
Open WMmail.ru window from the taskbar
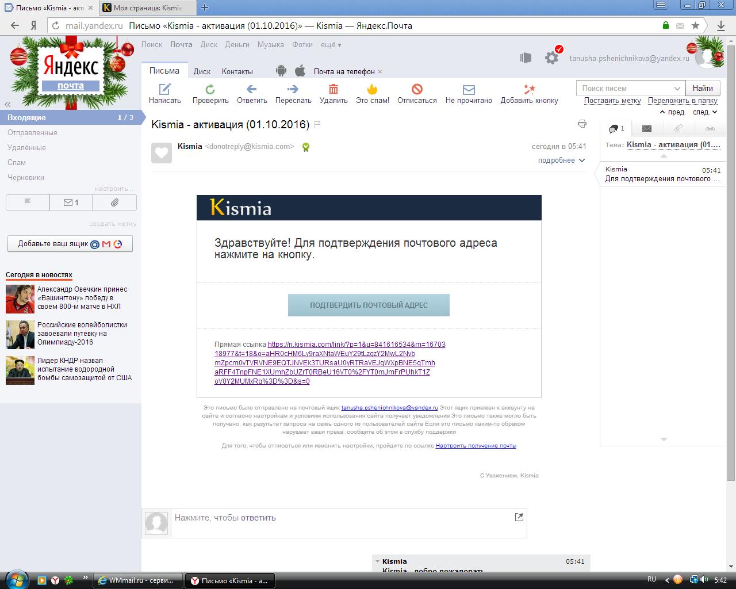138,580
